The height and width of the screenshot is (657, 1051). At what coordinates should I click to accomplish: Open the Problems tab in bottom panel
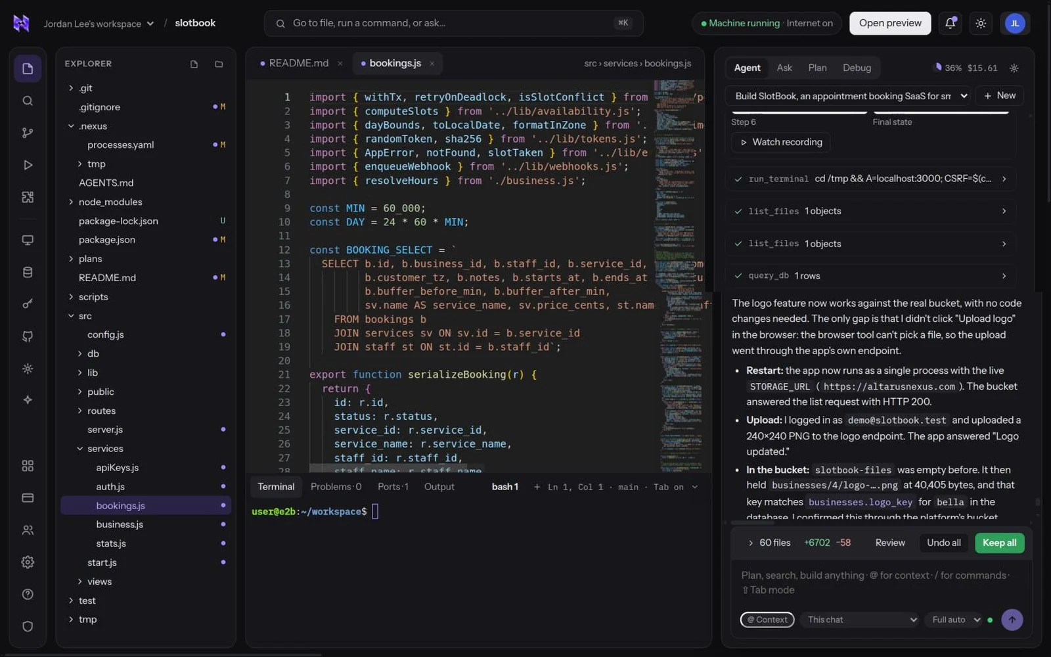click(x=336, y=487)
